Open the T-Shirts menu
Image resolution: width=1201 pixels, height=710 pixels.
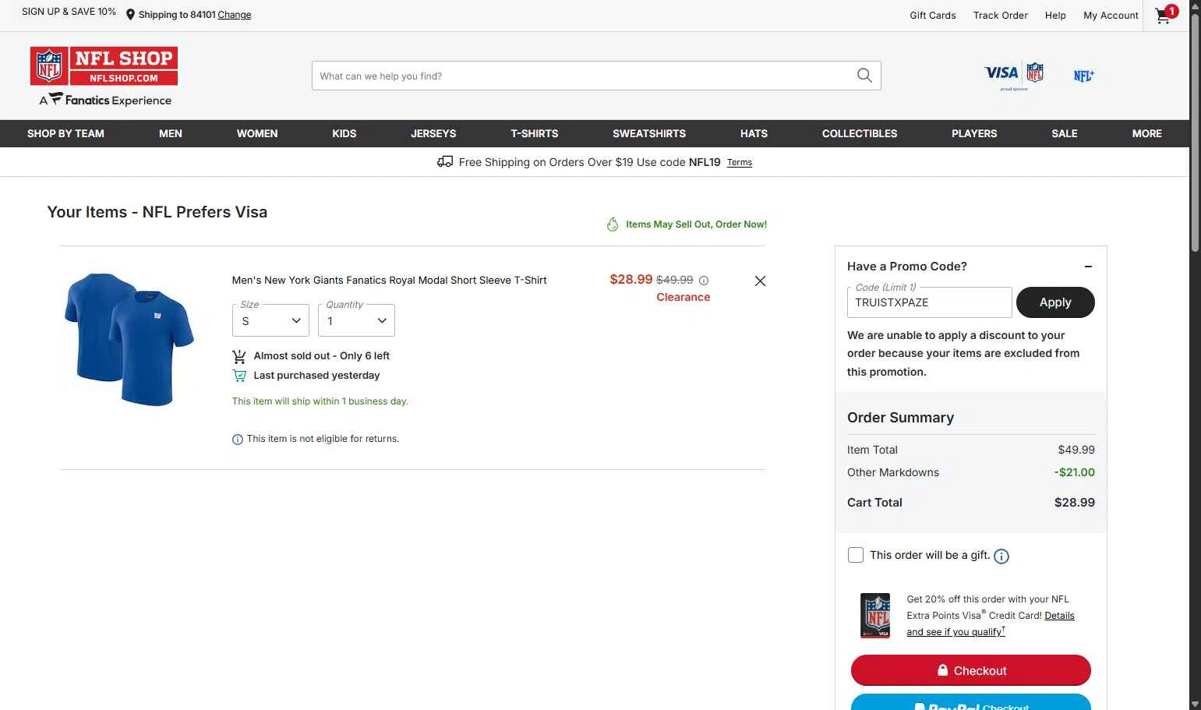point(535,133)
